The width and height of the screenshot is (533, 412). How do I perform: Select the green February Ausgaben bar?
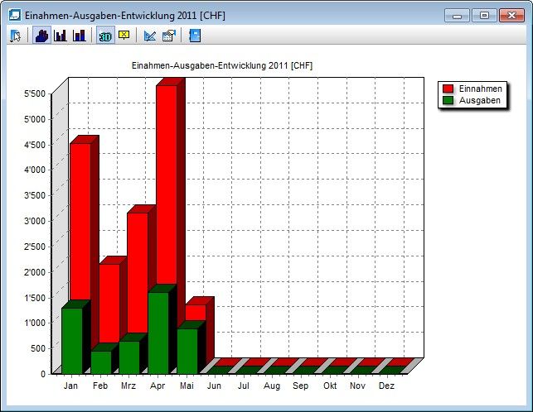pyautogui.click(x=101, y=362)
